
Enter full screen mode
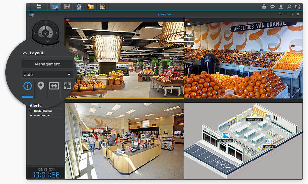click(67, 86)
